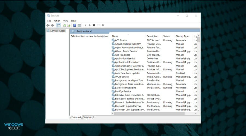This screenshot has width=246, height=136.
Task: Sort by the Startup Type column header
Action: [x=182, y=36]
